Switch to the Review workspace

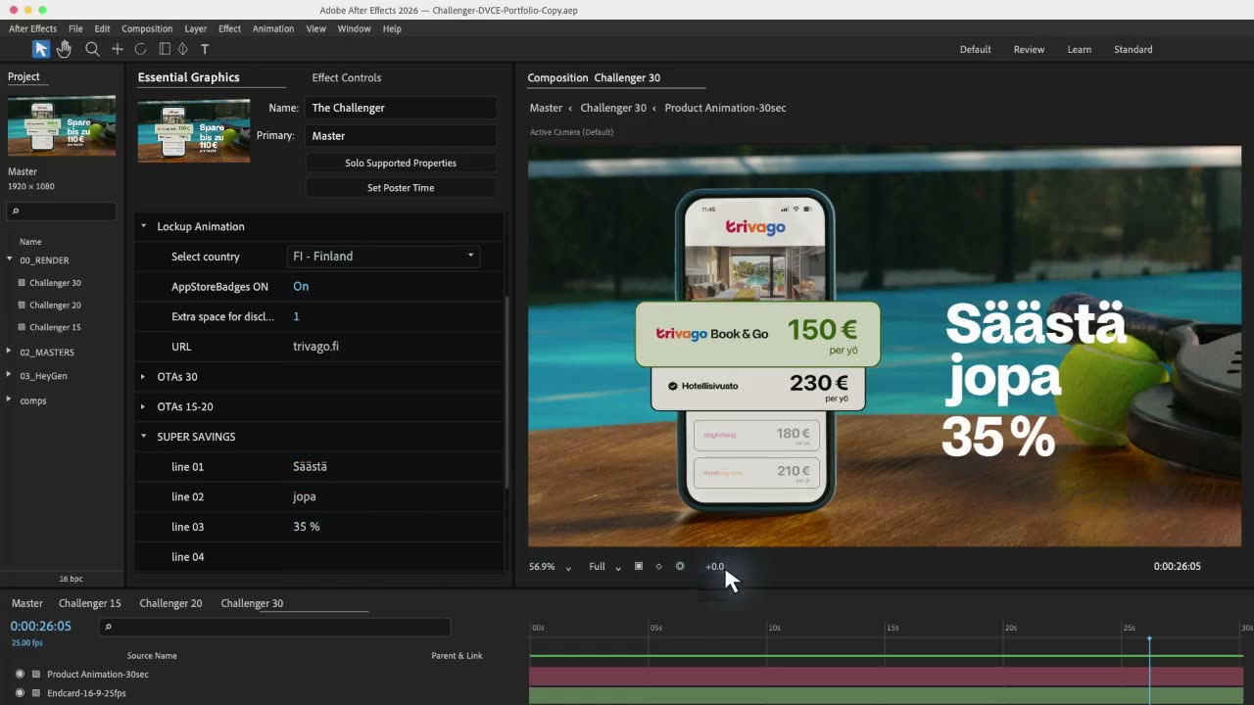coord(1029,49)
